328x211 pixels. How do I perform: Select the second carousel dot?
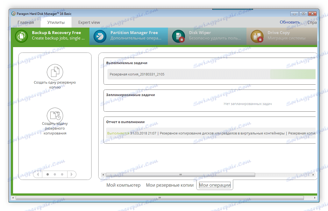coord(55,174)
